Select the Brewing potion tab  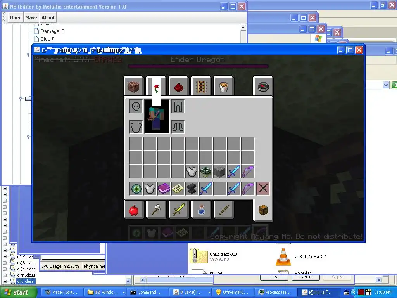(x=201, y=210)
